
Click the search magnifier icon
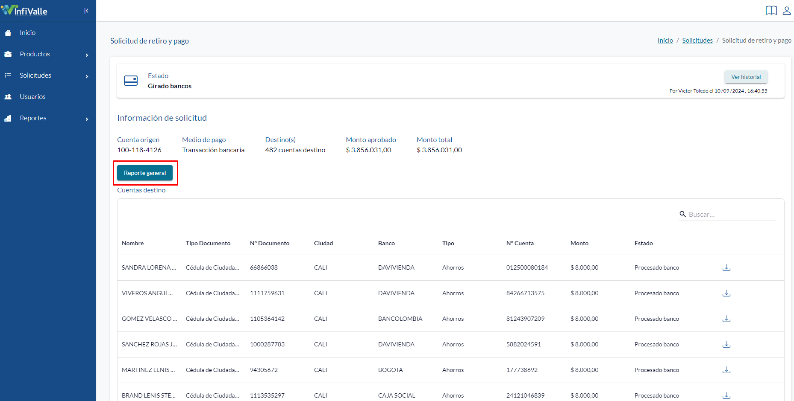tap(682, 214)
